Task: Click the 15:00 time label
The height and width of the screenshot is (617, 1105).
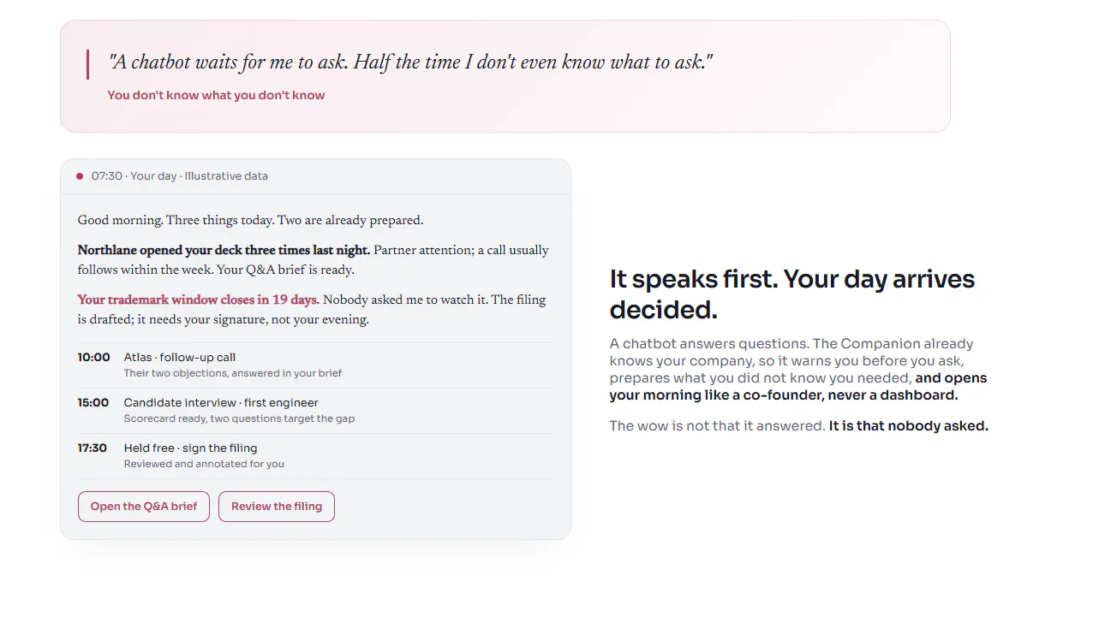Action: tap(93, 403)
